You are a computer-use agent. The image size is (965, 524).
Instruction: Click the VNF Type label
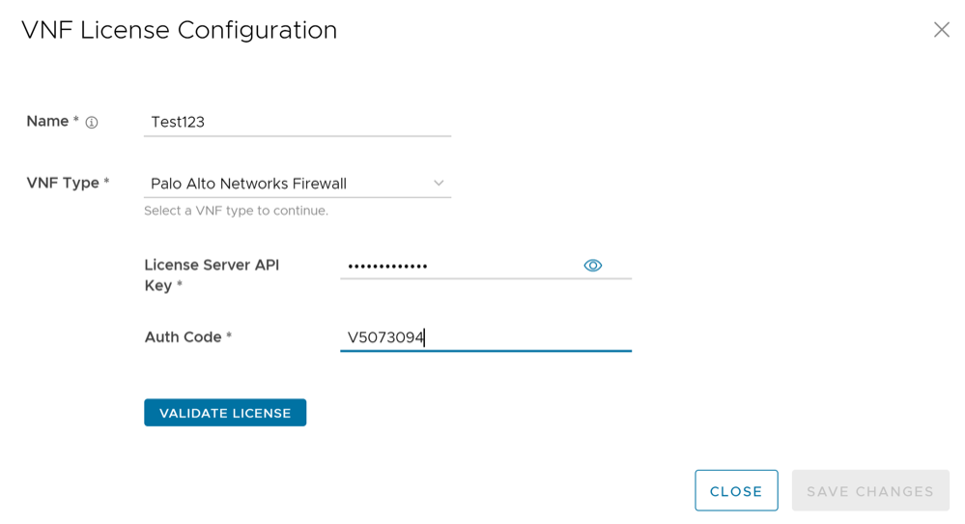click(63, 183)
